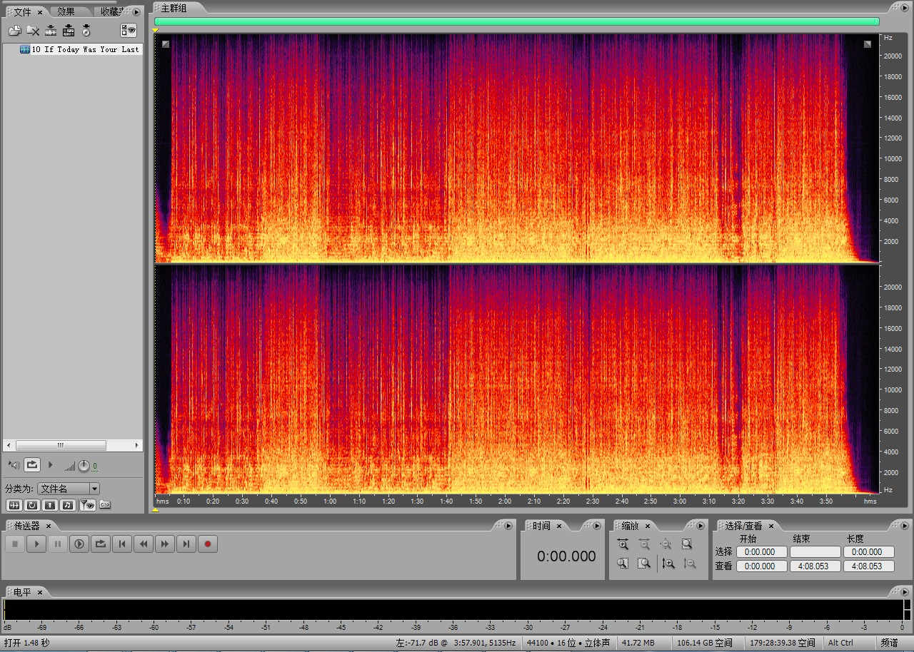Viewport: 914px width, 652px height.
Task: Click the left channel fade-out handle icon
Action: point(868,44)
